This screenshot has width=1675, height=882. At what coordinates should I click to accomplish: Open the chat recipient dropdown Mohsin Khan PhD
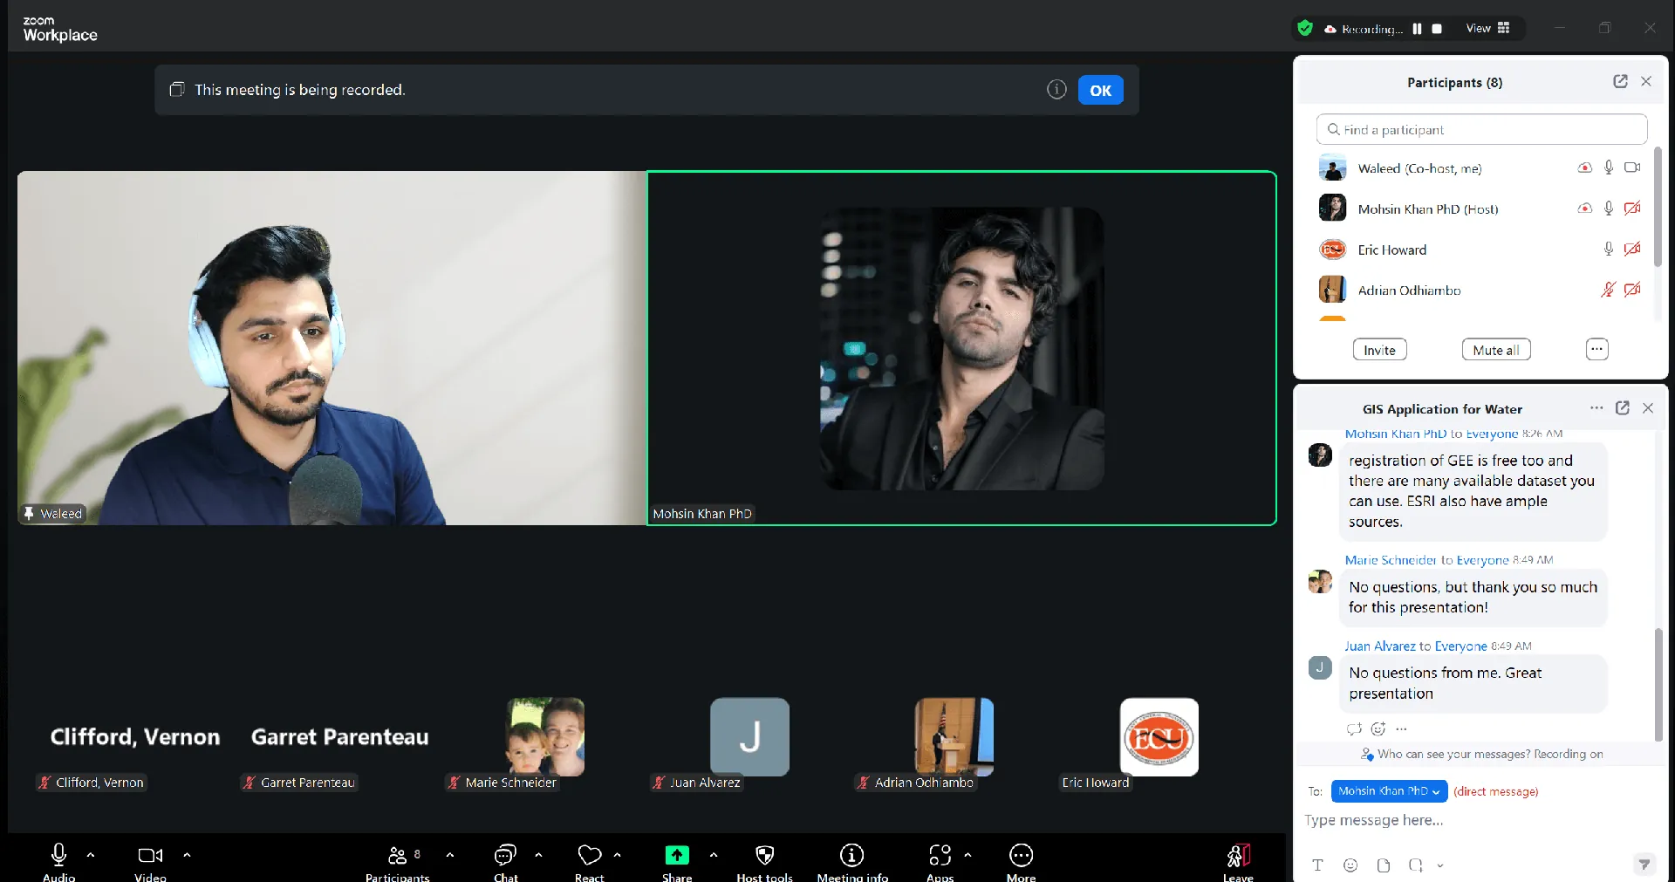pos(1389,791)
